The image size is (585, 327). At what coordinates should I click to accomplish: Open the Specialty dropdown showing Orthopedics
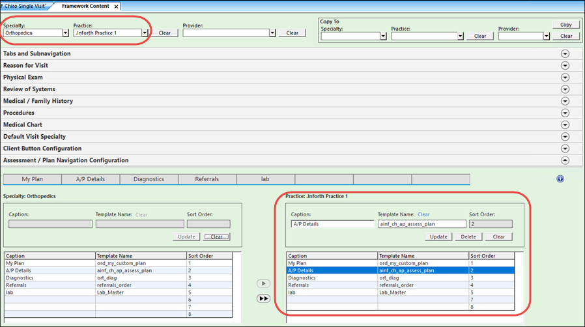[65, 33]
